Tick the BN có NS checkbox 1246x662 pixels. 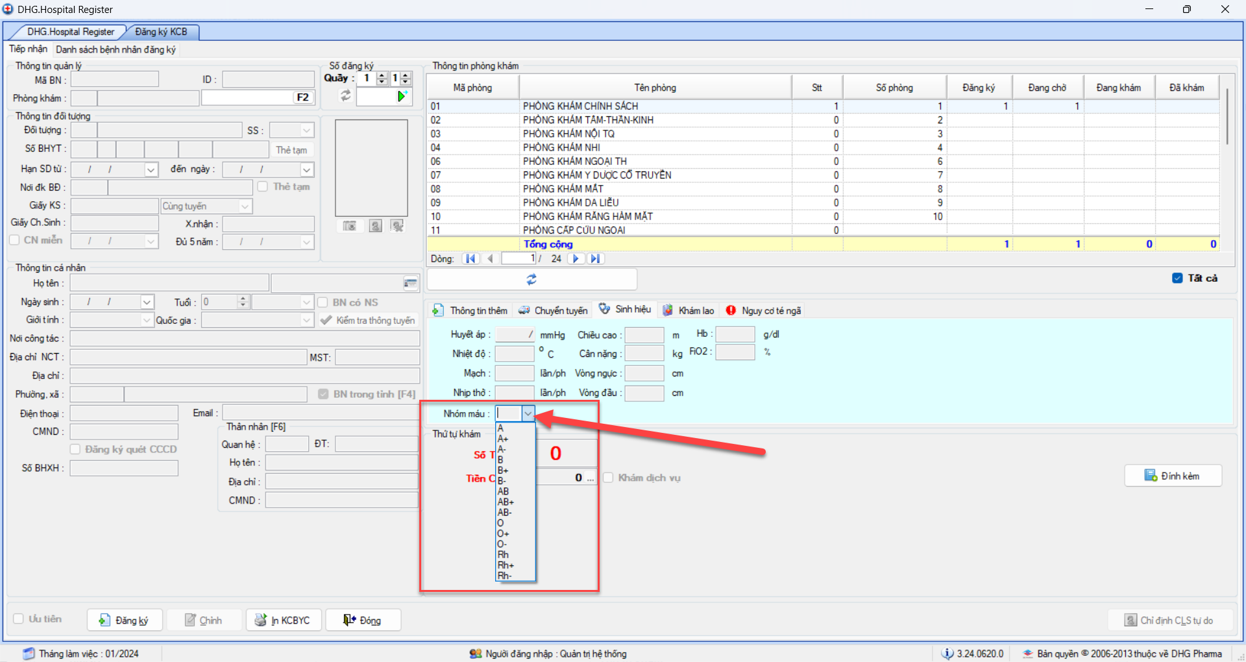pos(323,302)
